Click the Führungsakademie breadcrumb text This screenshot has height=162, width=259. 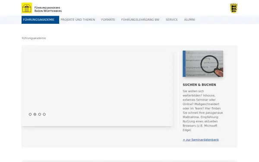click(x=34, y=38)
